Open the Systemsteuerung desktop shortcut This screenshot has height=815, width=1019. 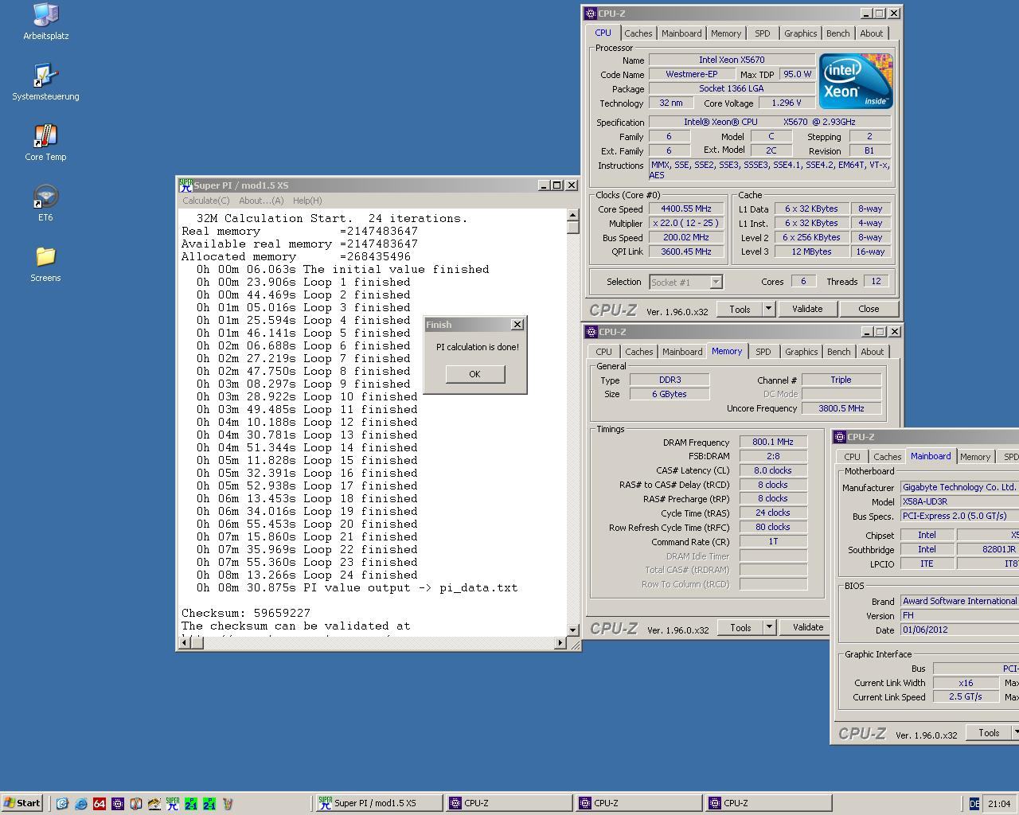pyautogui.click(x=45, y=83)
